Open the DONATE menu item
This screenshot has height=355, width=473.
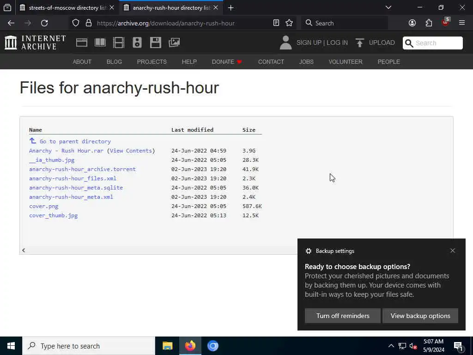pyautogui.click(x=227, y=62)
